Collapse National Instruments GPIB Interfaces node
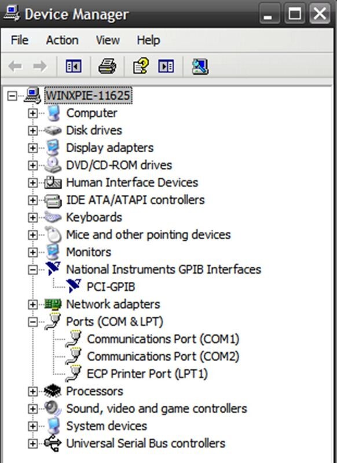This screenshot has width=337, height=463. [x=32, y=270]
